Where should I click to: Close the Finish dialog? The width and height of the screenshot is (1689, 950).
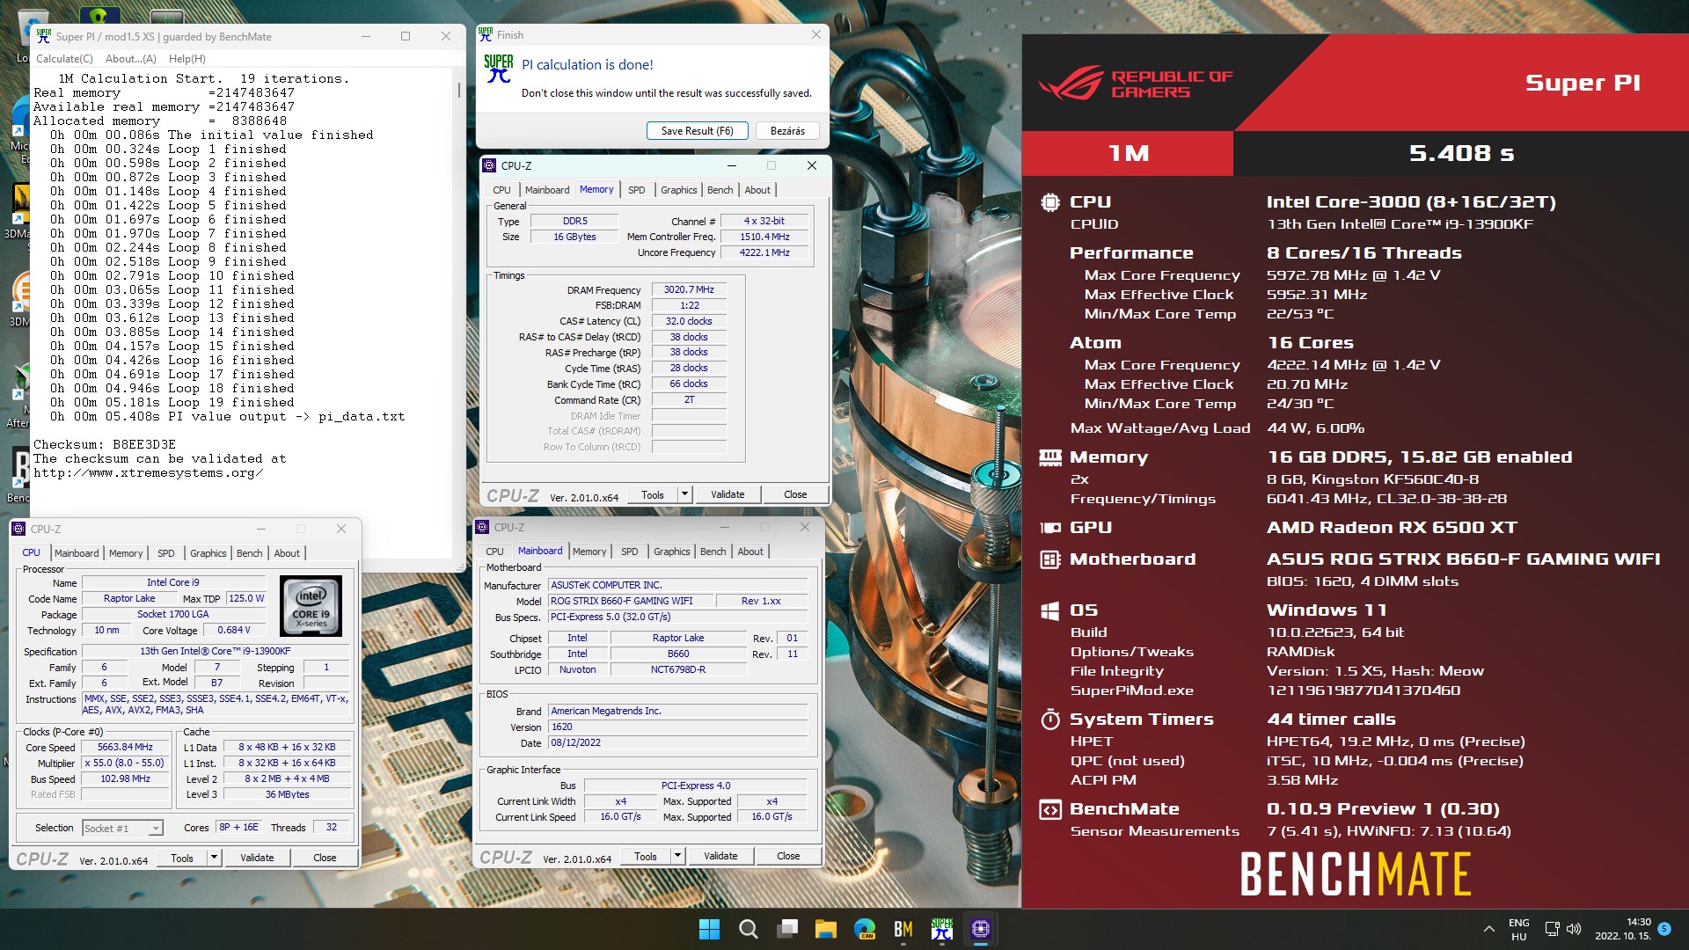[x=815, y=34]
